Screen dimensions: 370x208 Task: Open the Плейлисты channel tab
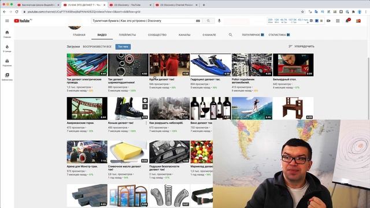[x=127, y=35]
